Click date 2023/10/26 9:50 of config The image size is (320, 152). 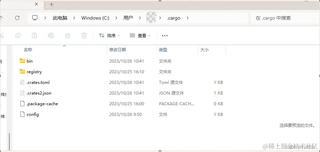[x=126, y=115]
